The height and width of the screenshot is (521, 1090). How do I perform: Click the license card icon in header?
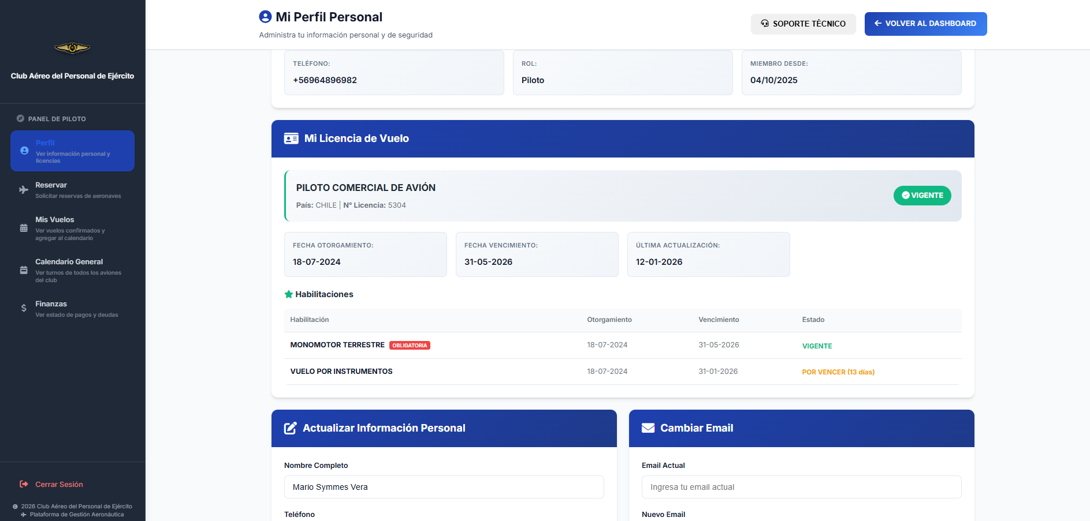coord(291,138)
